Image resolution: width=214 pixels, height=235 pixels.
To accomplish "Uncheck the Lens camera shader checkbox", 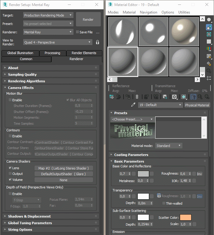I will [x=10, y=168].
